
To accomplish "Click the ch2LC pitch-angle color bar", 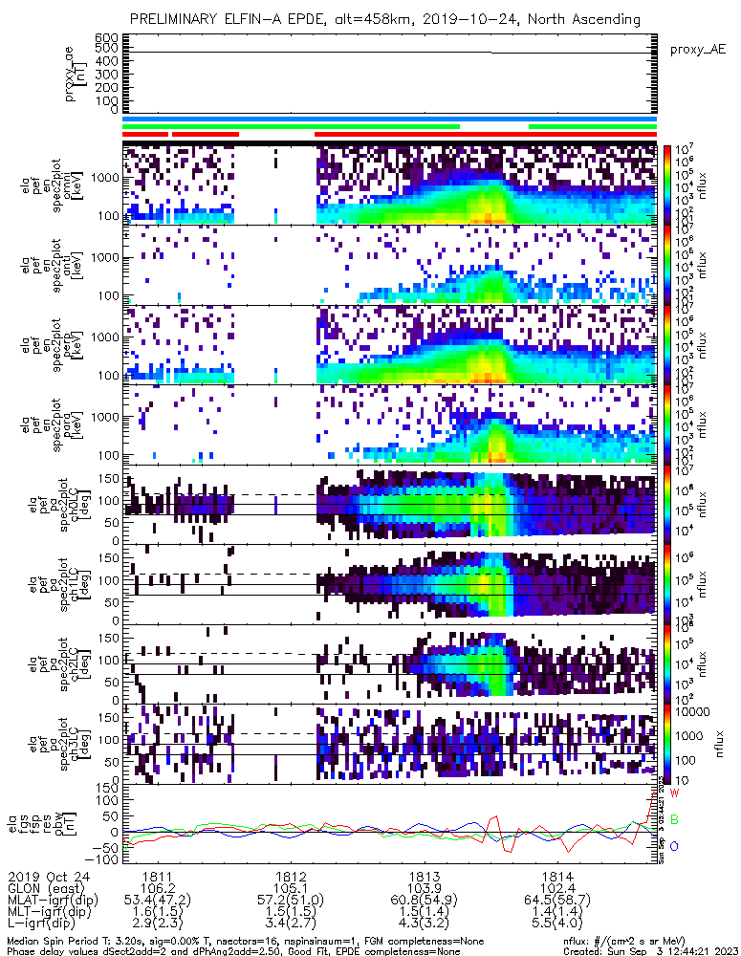I will [x=667, y=664].
